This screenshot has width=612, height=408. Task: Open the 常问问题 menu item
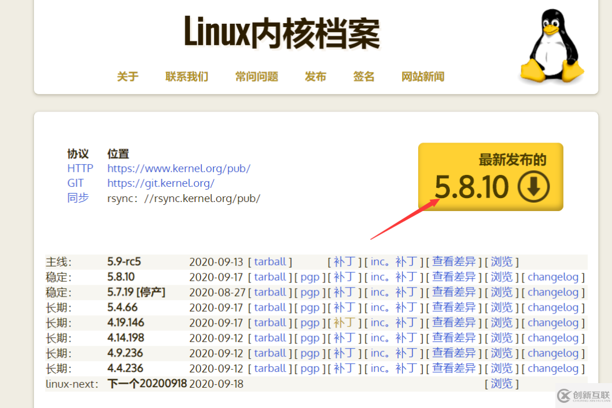click(256, 76)
